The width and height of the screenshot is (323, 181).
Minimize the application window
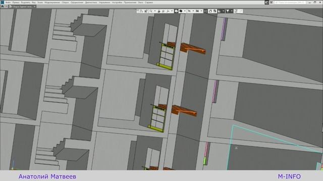[x=309, y=3]
